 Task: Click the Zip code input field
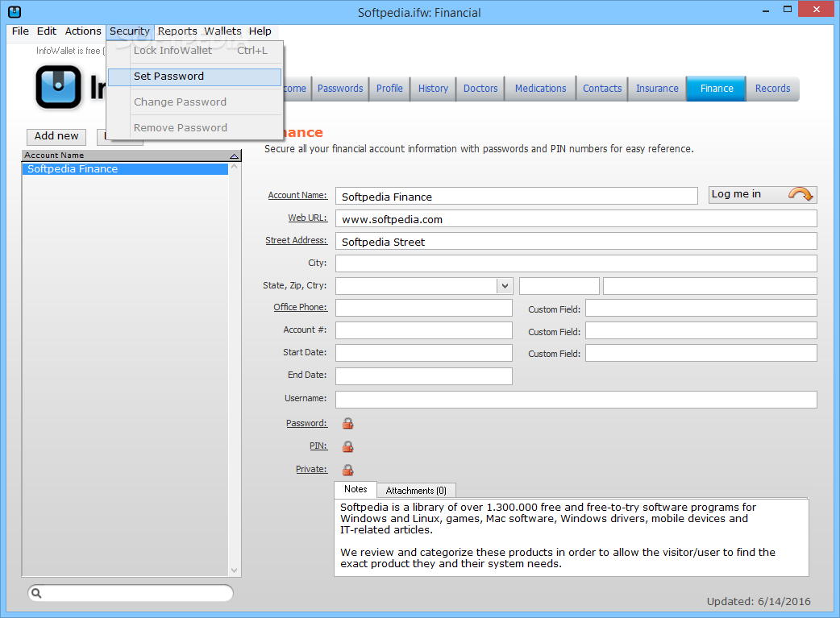(559, 286)
